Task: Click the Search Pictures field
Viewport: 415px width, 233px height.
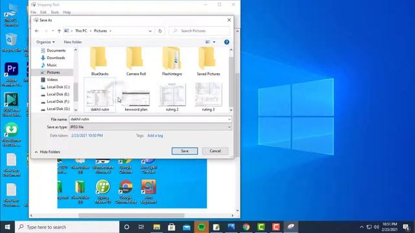Action: tap(199, 31)
